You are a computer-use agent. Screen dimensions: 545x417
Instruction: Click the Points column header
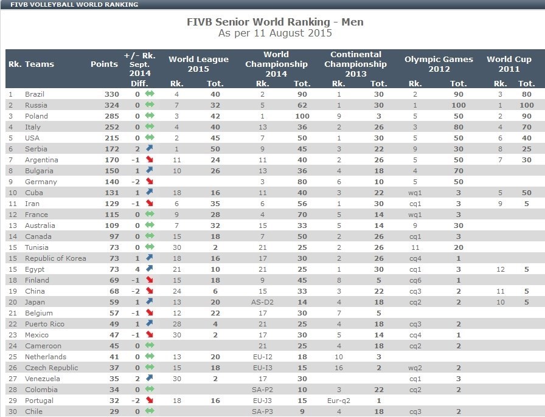[x=104, y=64]
